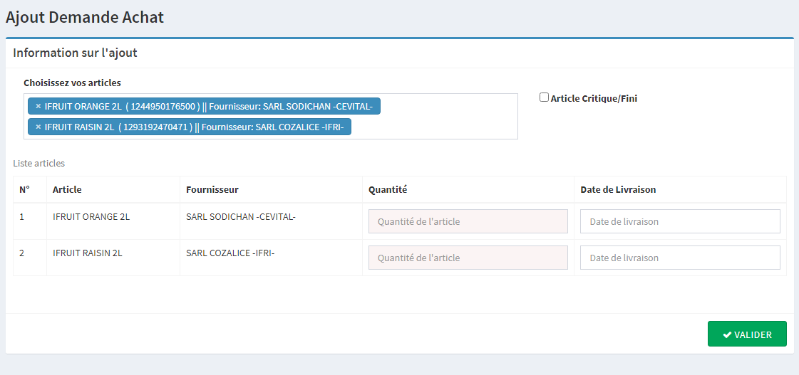Open delivery date field for IFRUIT ORANGE 2L
The width and height of the screenshot is (799, 375).
point(680,221)
